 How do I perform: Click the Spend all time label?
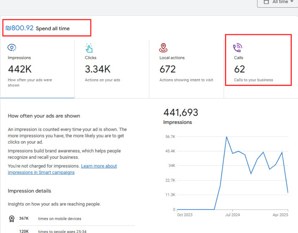[x=53, y=29]
